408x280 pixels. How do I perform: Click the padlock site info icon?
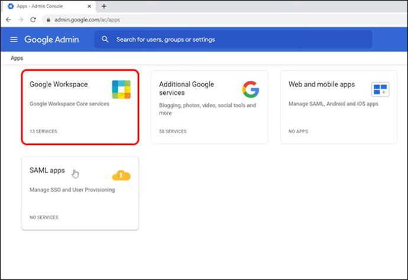pyautogui.click(x=48, y=19)
